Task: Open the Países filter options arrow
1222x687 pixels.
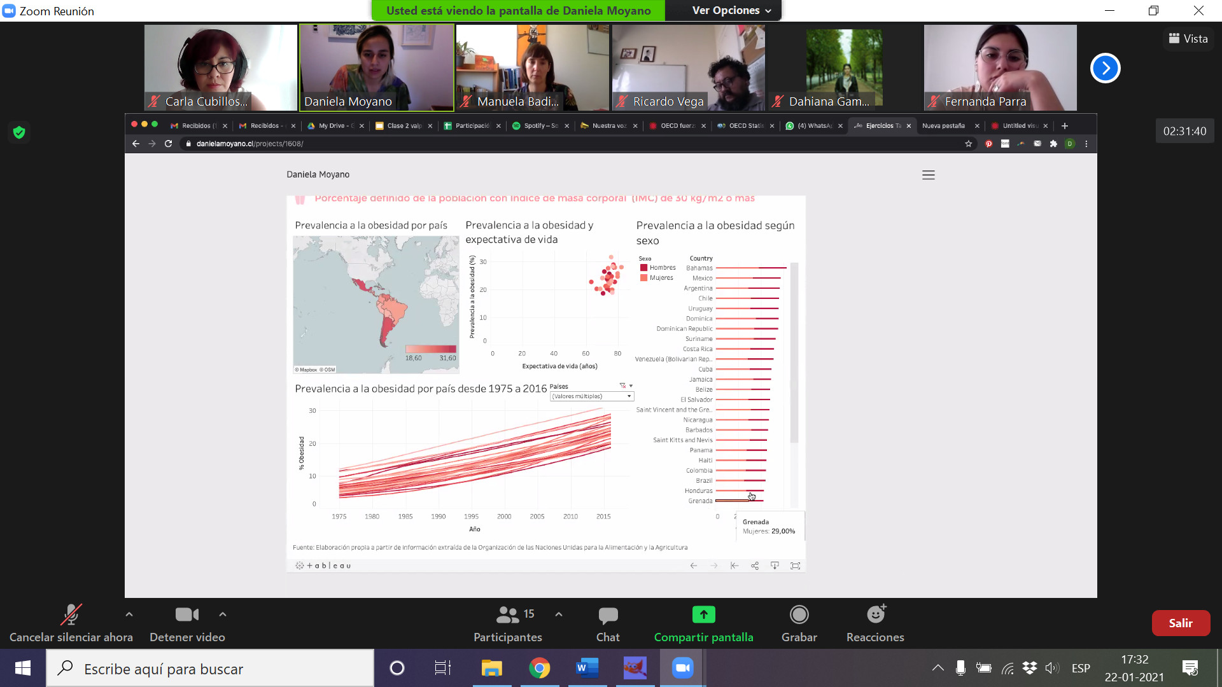Action: pyautogui.click(x=631, y=385)
